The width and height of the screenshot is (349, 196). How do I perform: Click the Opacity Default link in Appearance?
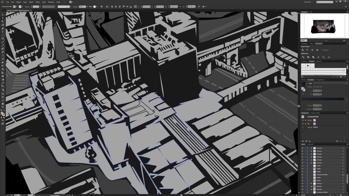[315, 127]
